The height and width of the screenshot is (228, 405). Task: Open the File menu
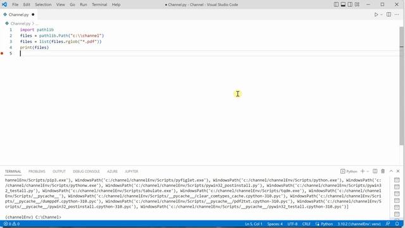coord(15,4)
